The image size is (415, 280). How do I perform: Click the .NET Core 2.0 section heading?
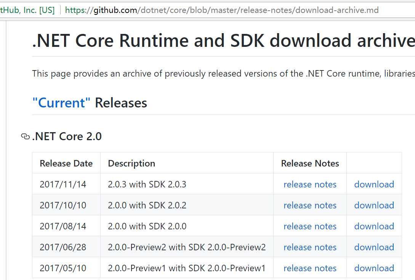(67, 136)
